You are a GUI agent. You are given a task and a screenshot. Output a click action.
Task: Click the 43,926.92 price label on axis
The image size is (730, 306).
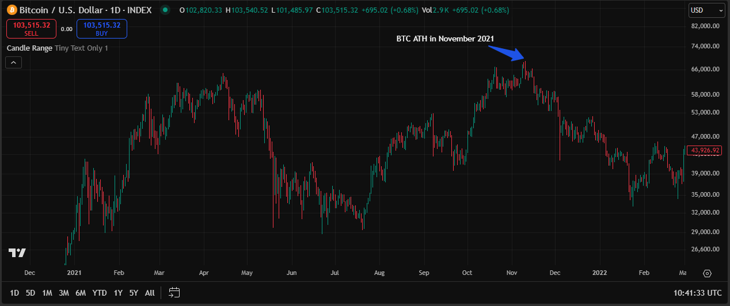tap(705, 151)
